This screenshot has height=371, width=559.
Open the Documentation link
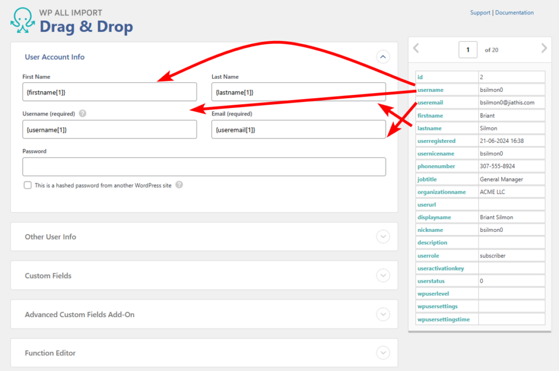[x=514, y=12]
